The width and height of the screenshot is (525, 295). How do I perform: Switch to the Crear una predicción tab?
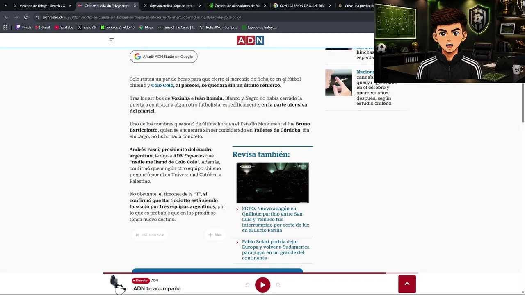coord(356,6)
